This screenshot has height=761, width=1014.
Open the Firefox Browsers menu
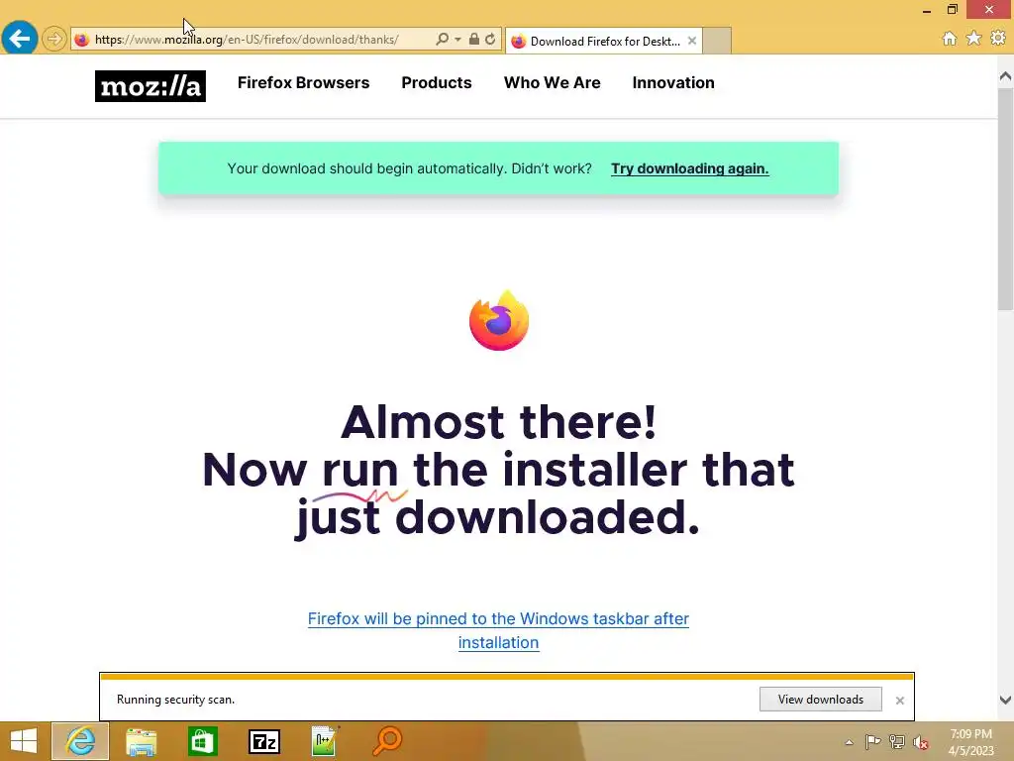303,83
